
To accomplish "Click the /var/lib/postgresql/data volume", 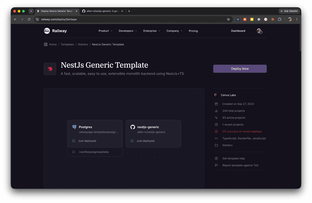I will 95,152.
